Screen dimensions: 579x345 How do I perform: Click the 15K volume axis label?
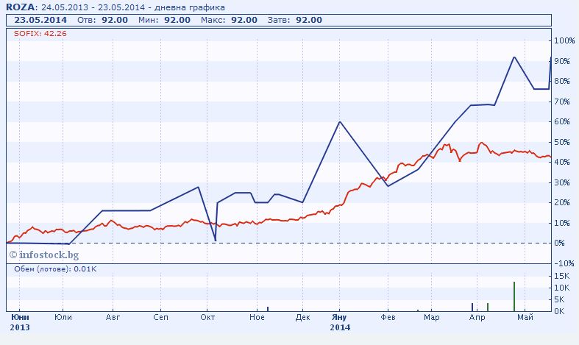coord(562,276)
